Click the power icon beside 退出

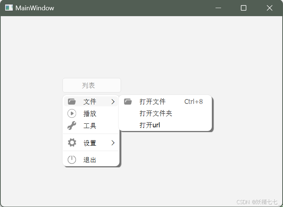click(x=71, y=160)
